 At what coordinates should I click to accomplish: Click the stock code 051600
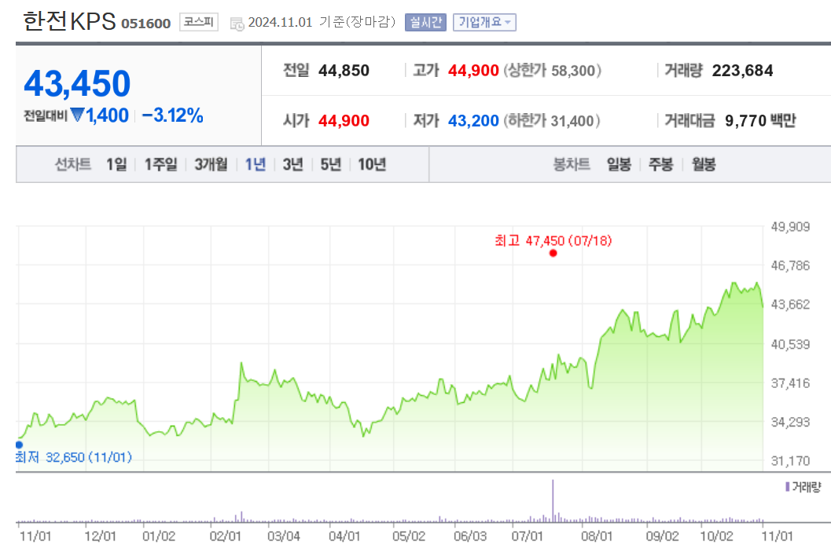[x=145, y=24]
